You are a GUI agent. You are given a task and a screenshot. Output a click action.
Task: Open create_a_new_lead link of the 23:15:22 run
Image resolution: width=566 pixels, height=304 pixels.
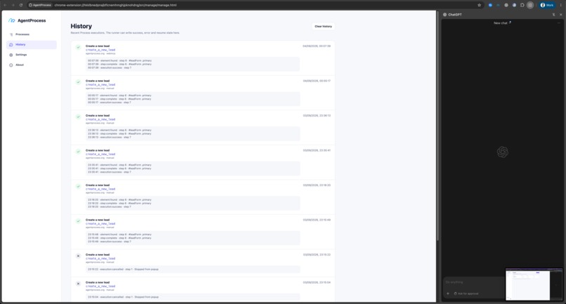point(100,258)
